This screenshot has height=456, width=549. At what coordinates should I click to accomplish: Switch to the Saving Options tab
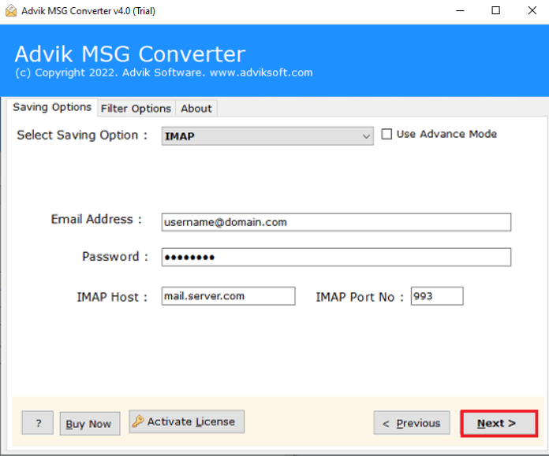click(x=52, y=107)
